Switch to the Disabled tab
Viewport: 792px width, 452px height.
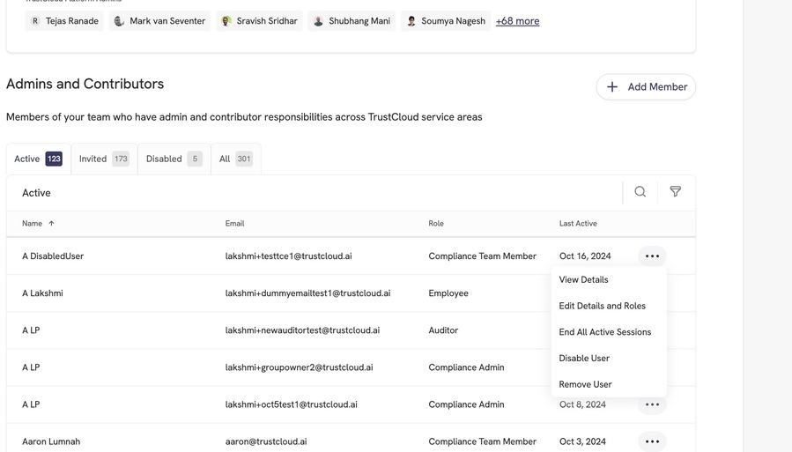174,159
